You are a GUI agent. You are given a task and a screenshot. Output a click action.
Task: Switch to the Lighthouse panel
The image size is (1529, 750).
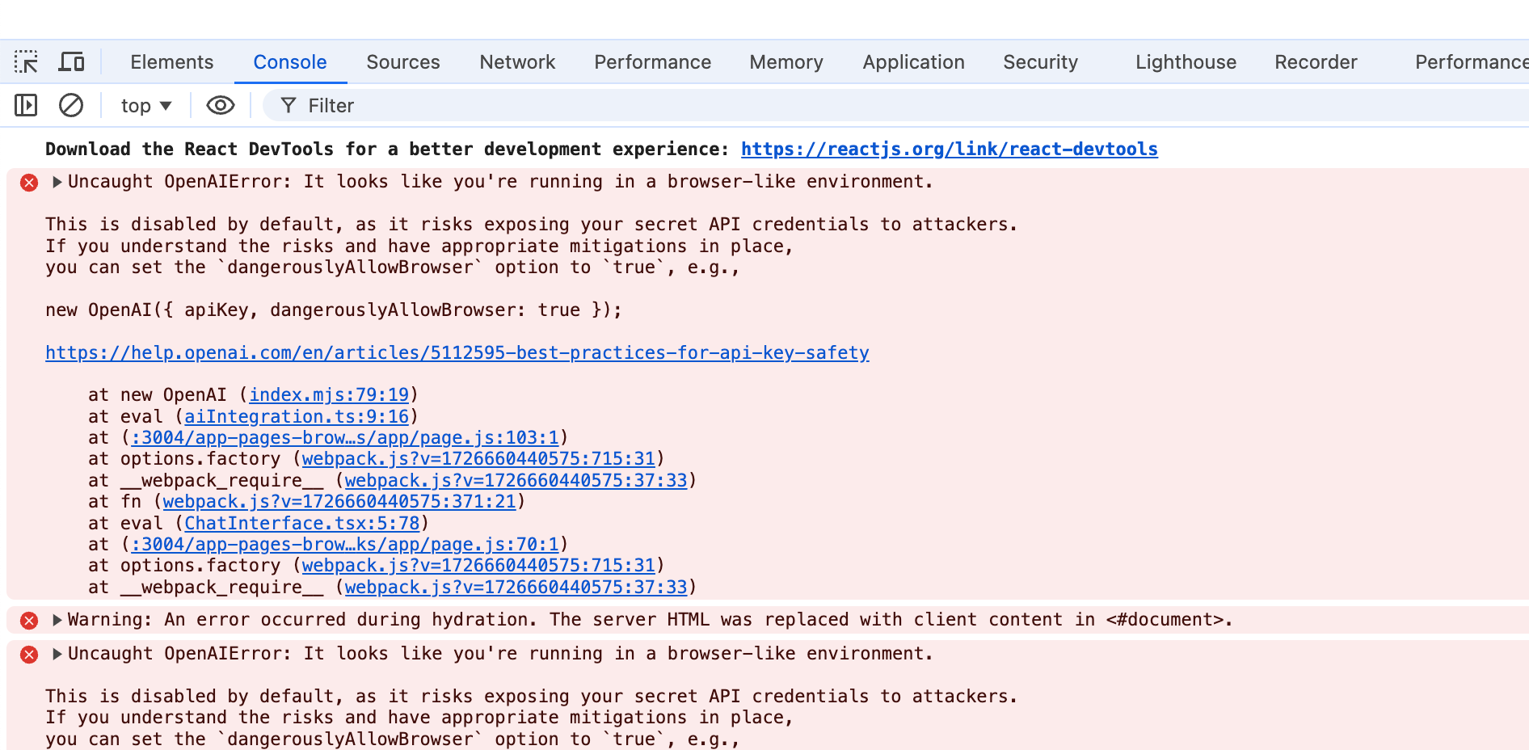1185,61
